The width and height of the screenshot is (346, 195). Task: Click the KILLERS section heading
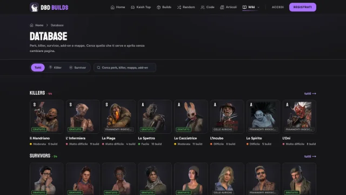[37, 93]
